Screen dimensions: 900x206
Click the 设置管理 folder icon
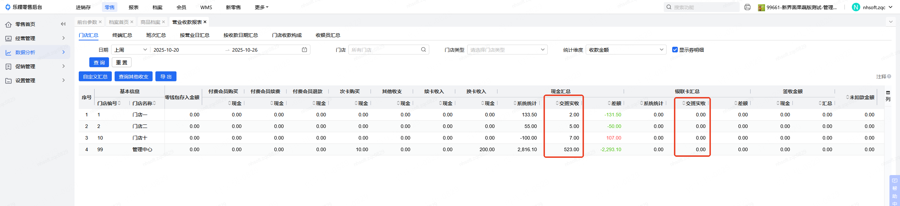pos(8,81)
